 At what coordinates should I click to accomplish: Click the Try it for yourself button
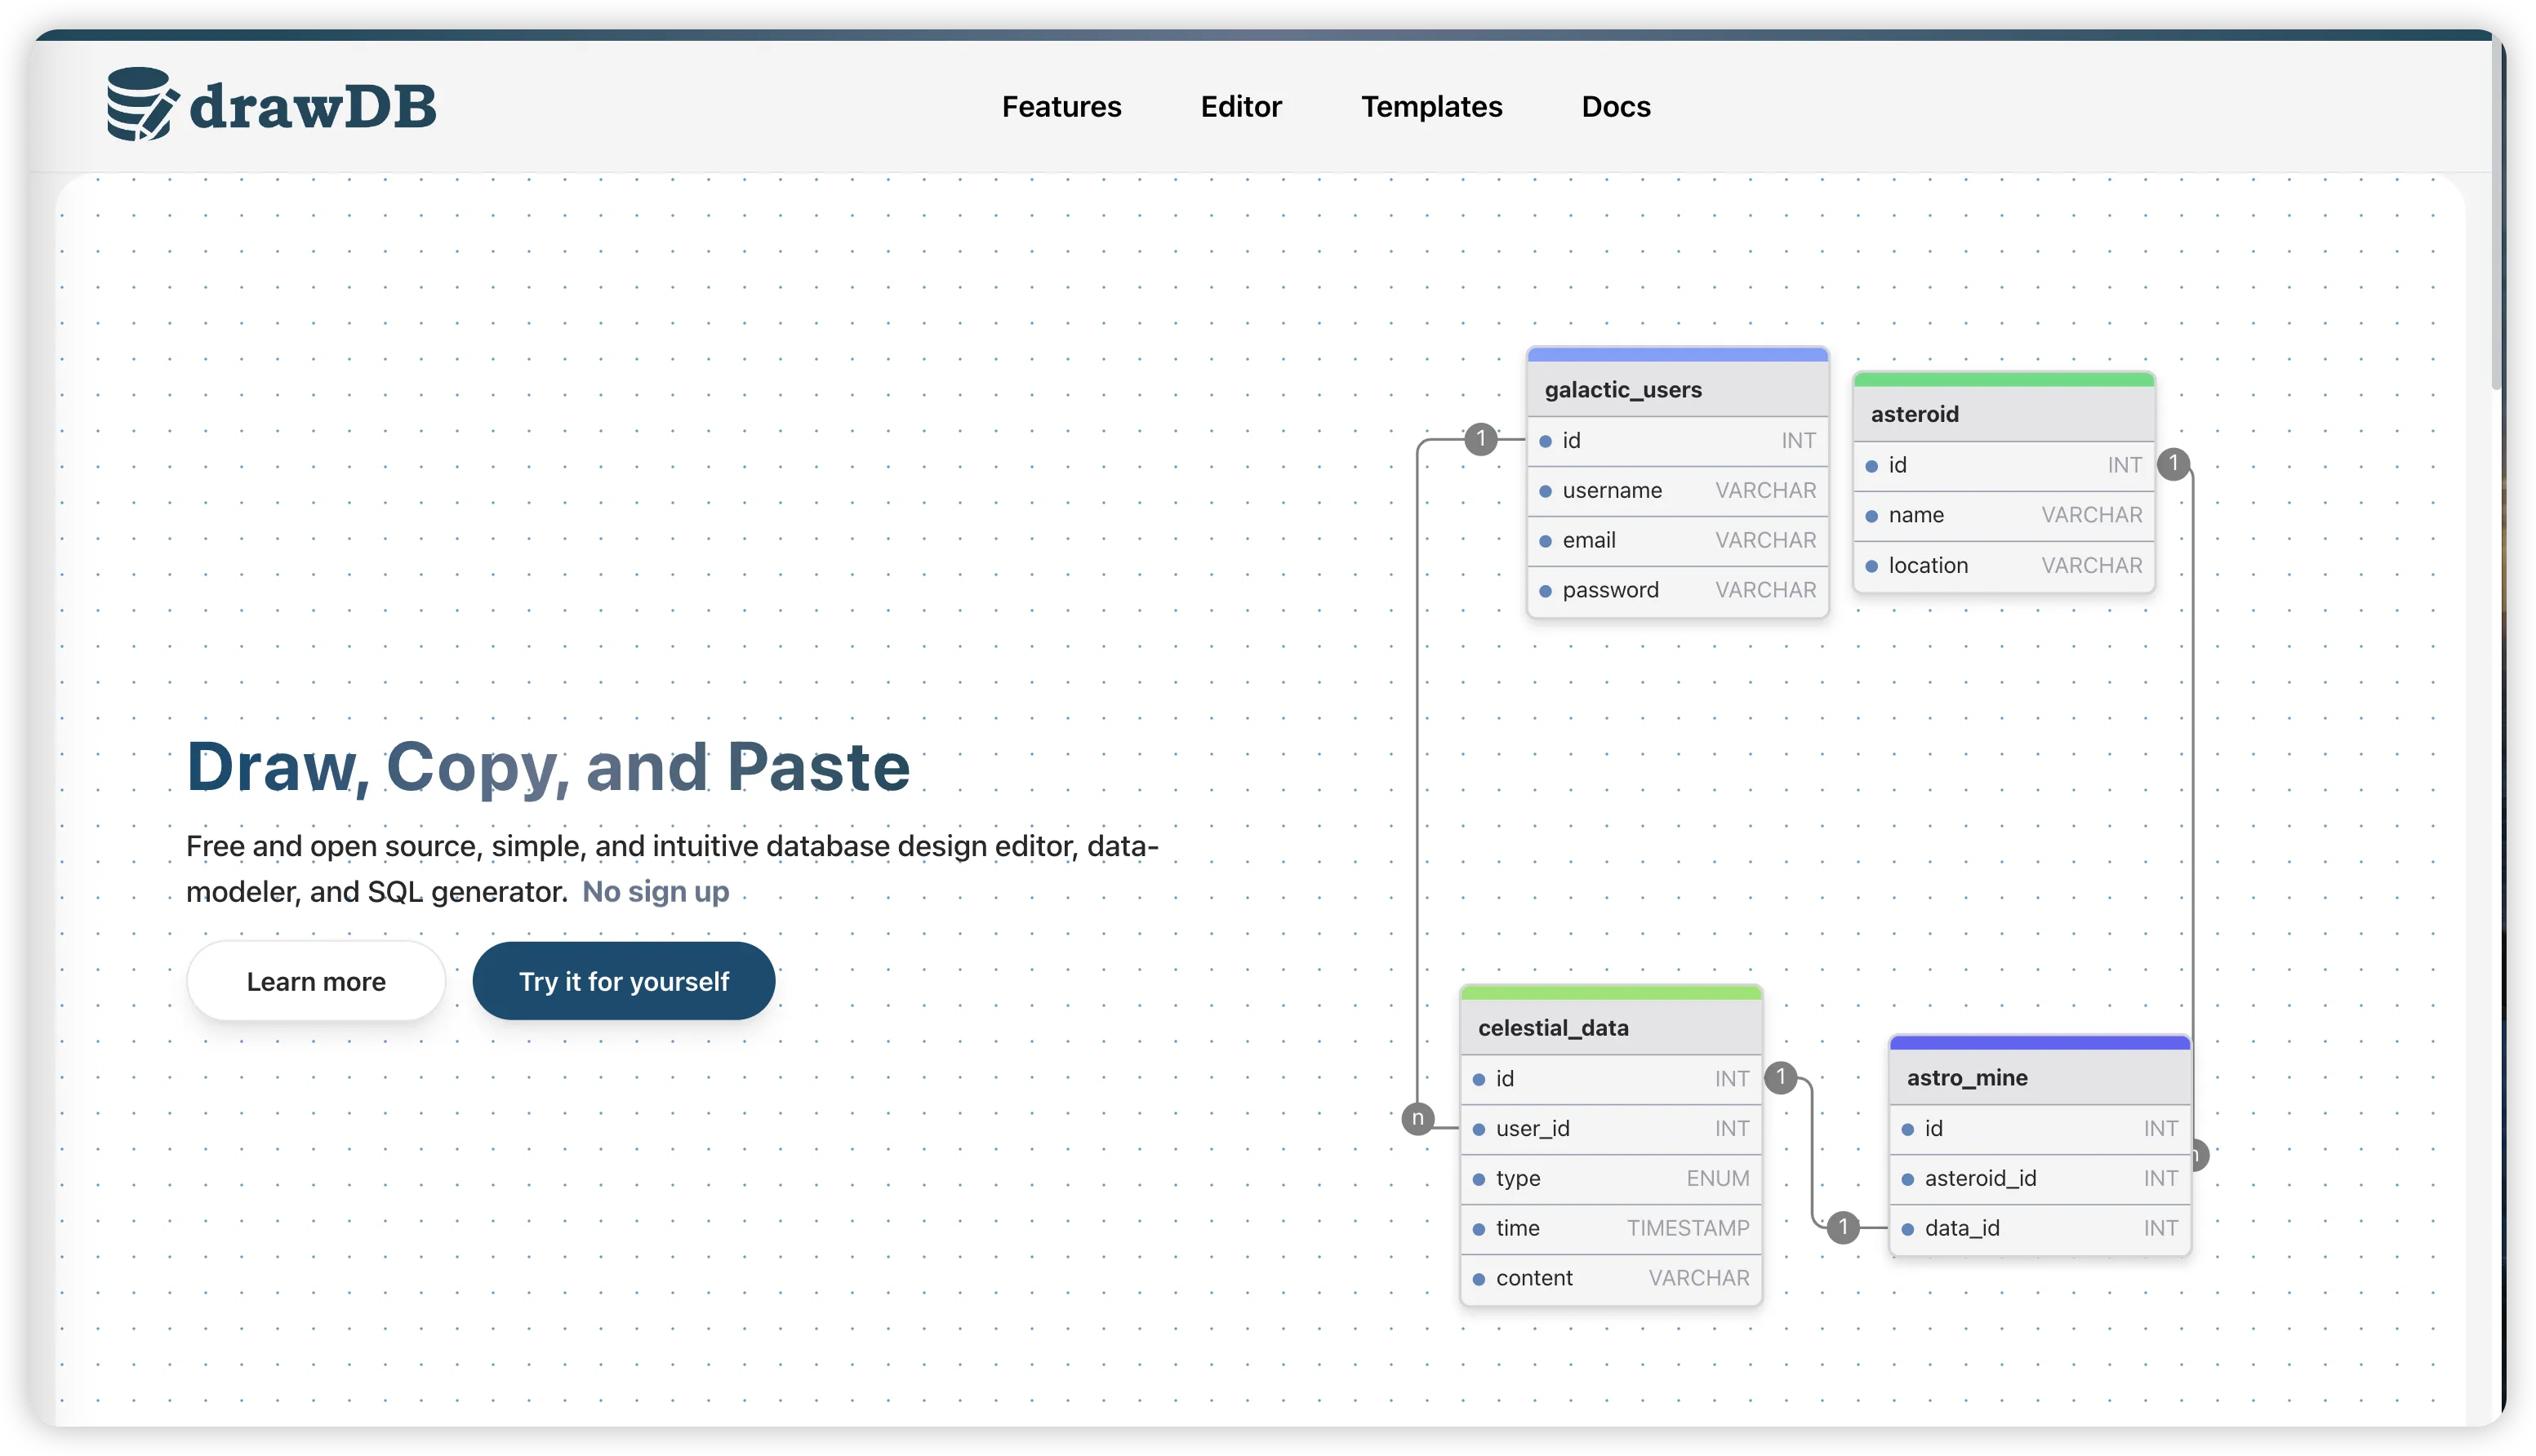click(623, 981)
